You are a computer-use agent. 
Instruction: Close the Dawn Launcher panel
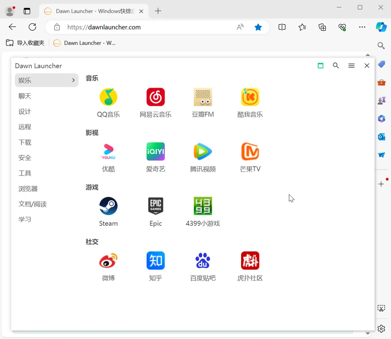367,66
